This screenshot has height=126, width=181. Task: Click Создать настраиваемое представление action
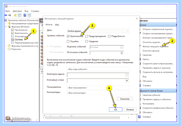point(158,33)
